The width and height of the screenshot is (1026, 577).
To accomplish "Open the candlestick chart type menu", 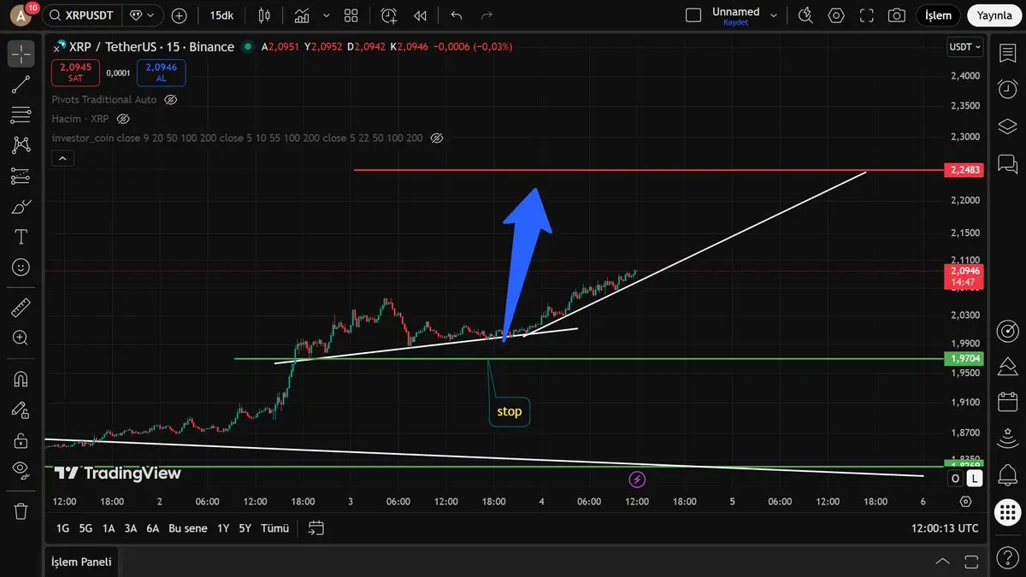I will click(263, 15).
